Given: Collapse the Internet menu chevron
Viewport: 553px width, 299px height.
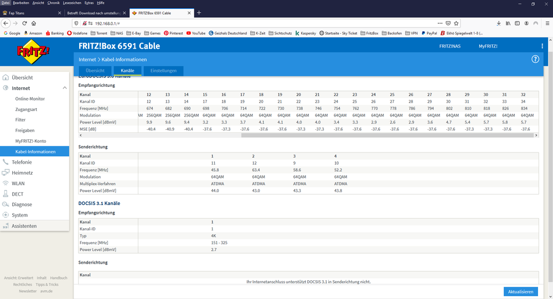Looking at the screenshot, I should 65,88.
